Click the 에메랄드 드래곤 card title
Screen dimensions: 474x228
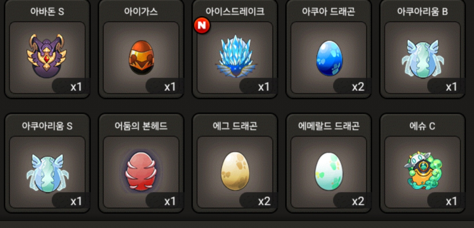(329, 126)
